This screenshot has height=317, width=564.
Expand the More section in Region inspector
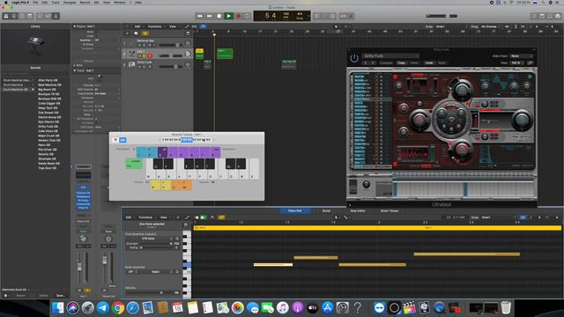[x=74, y=65]
